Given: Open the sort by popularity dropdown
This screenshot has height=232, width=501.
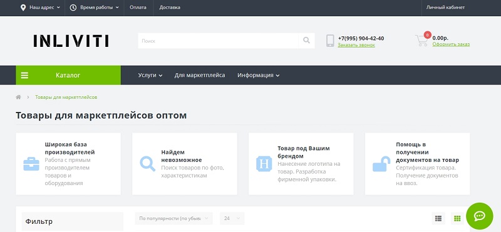Looking at the screenshot, I should [x=173, y=219].
